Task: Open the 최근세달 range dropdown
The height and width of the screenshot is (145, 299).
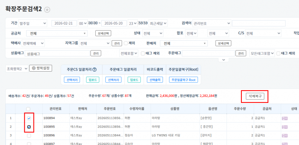Action: tap(158, 23)
